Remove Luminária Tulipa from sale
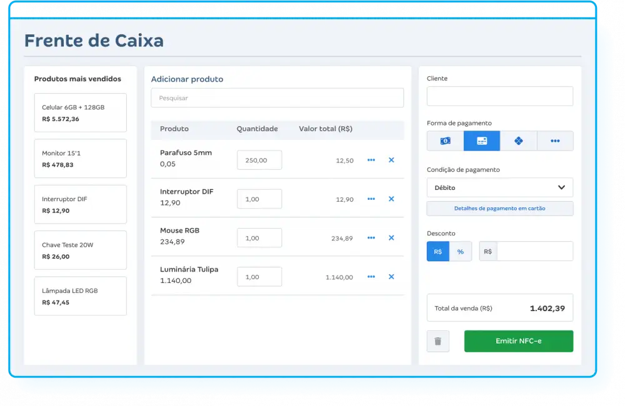 click(391, 277)
